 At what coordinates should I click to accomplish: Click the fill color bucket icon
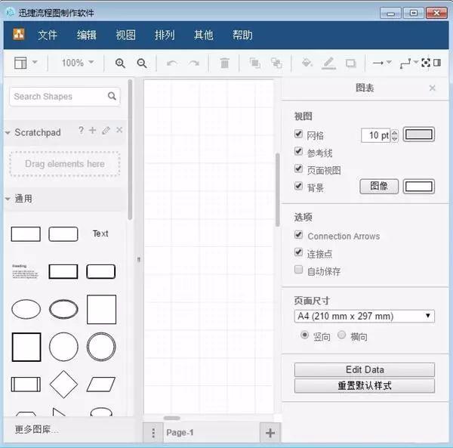pyautogui.click(x=307, y=63)
